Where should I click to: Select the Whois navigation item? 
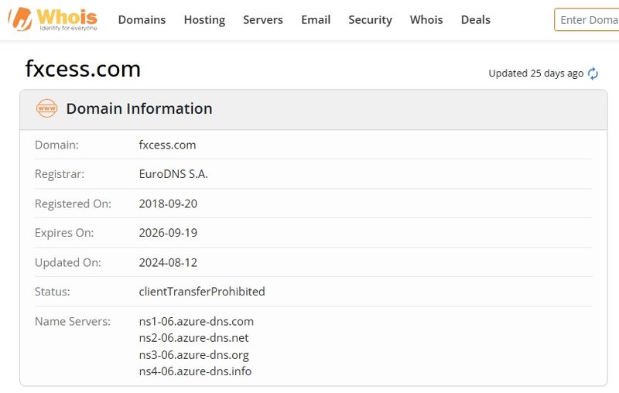[426, 20]
